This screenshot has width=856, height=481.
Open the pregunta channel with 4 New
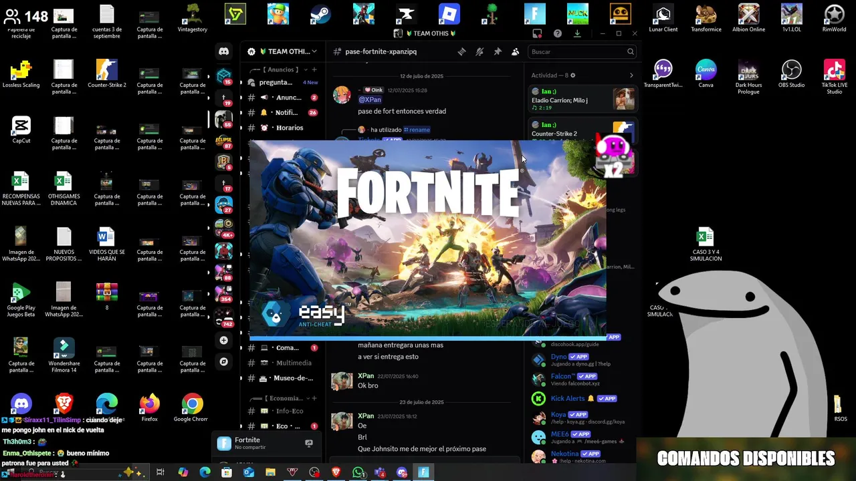click(x=283, y=82)
